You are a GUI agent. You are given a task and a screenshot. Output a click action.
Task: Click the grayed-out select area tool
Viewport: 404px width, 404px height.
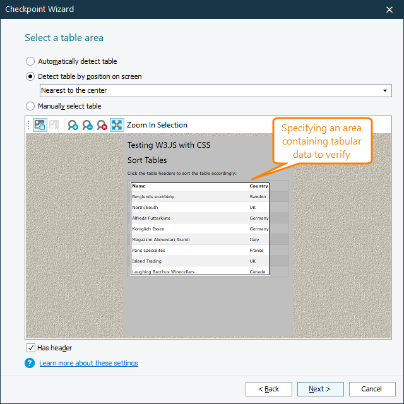(55, 125)
